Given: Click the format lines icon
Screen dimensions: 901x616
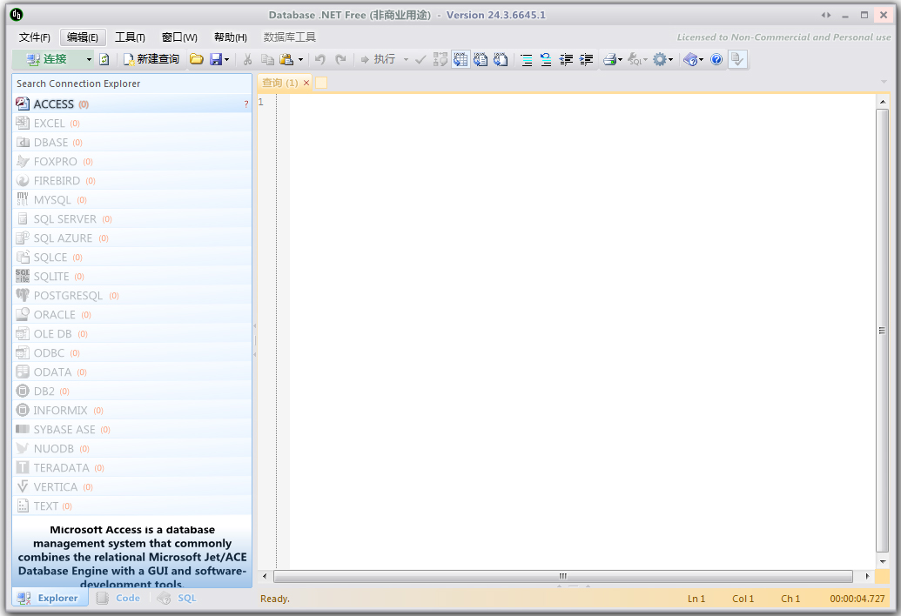Looking at the screenshot, I should 526,59.
